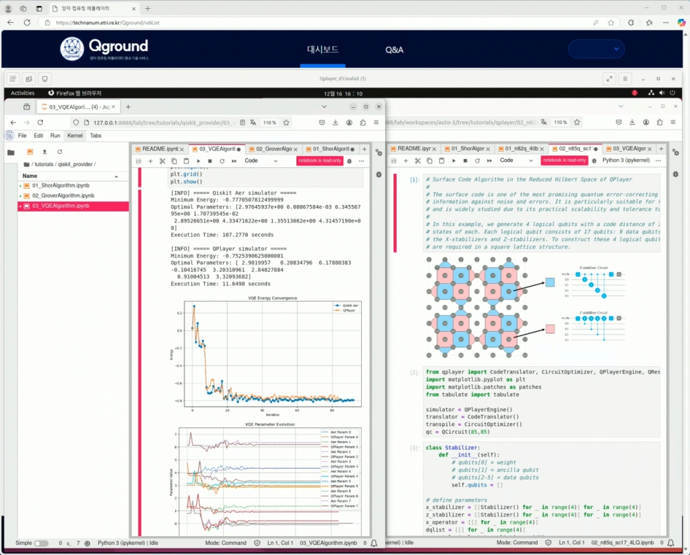Close the README.ipynb tab in left notebook

[182, 149]
